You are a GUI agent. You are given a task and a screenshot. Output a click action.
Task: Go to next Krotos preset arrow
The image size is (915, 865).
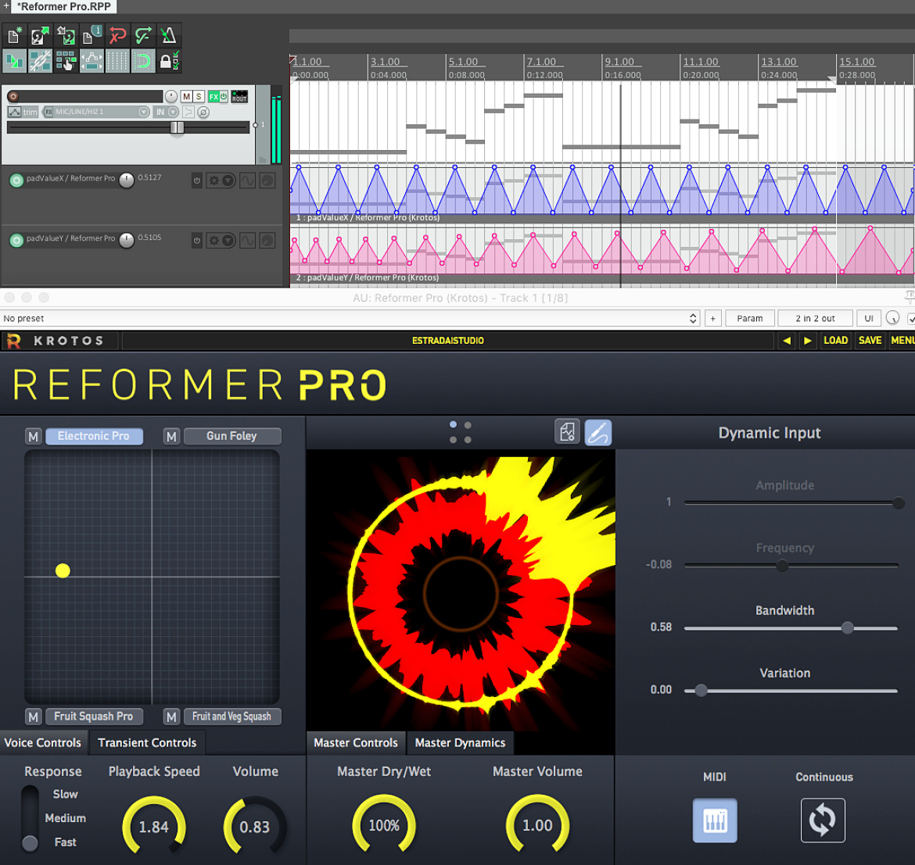tap(808, 341)
